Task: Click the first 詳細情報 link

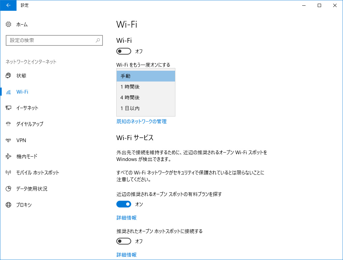Action: pyautogui.click(x=126, y=218)
